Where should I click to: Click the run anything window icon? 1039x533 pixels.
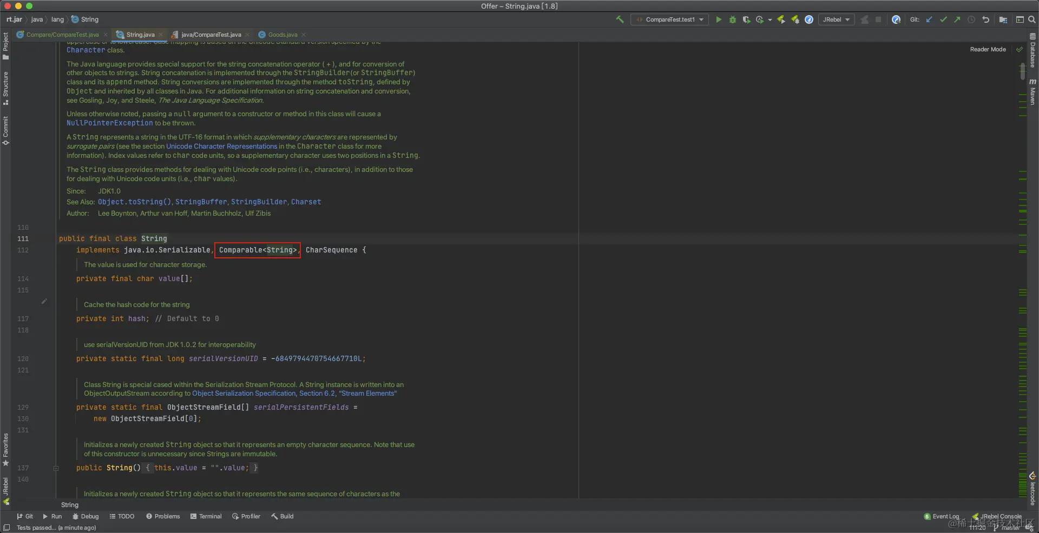click(x=1020, y=19)
